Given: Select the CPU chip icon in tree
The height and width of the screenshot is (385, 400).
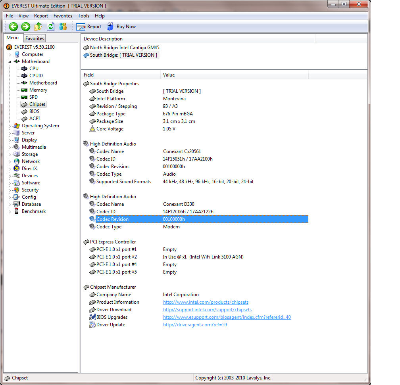Looking at the screenshot, I should point(24,69).
